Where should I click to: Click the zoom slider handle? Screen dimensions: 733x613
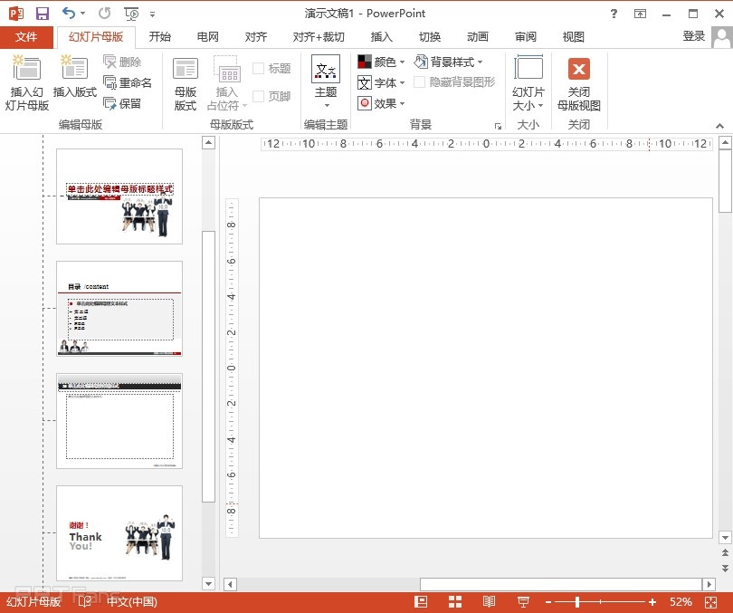tap(577, 602)
